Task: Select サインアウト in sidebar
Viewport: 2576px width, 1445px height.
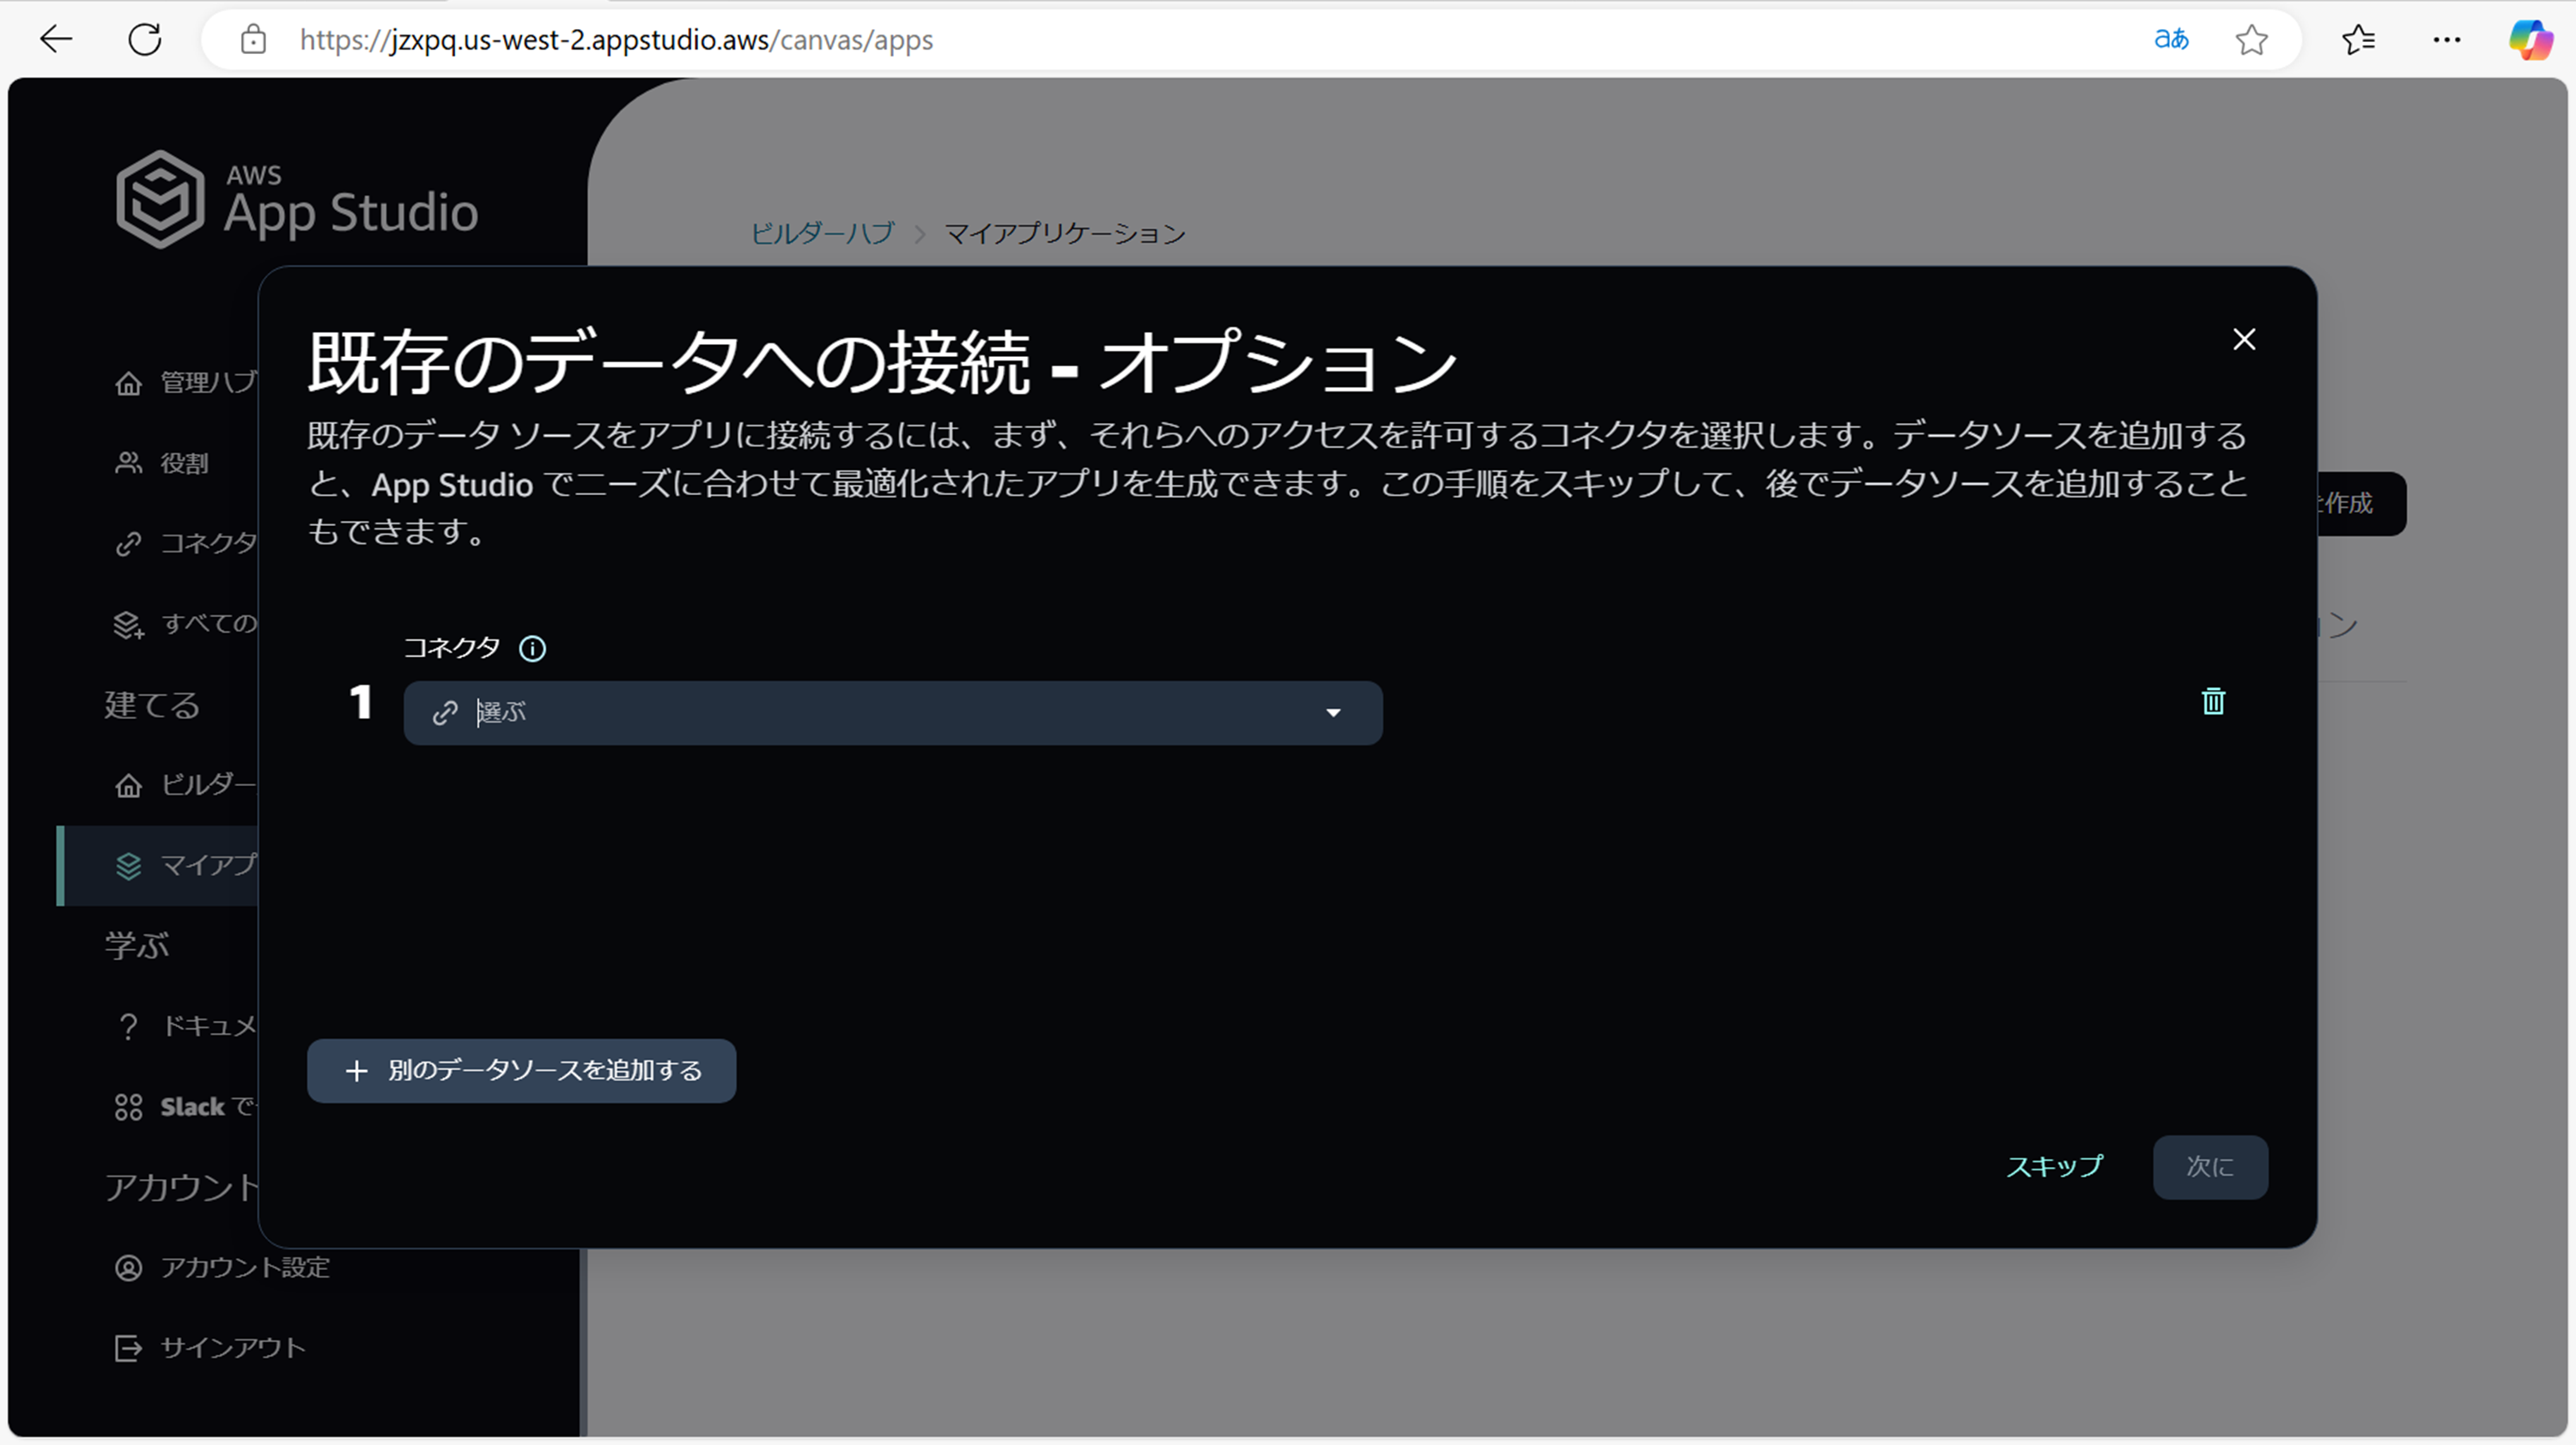Action: click(232, 1348)
